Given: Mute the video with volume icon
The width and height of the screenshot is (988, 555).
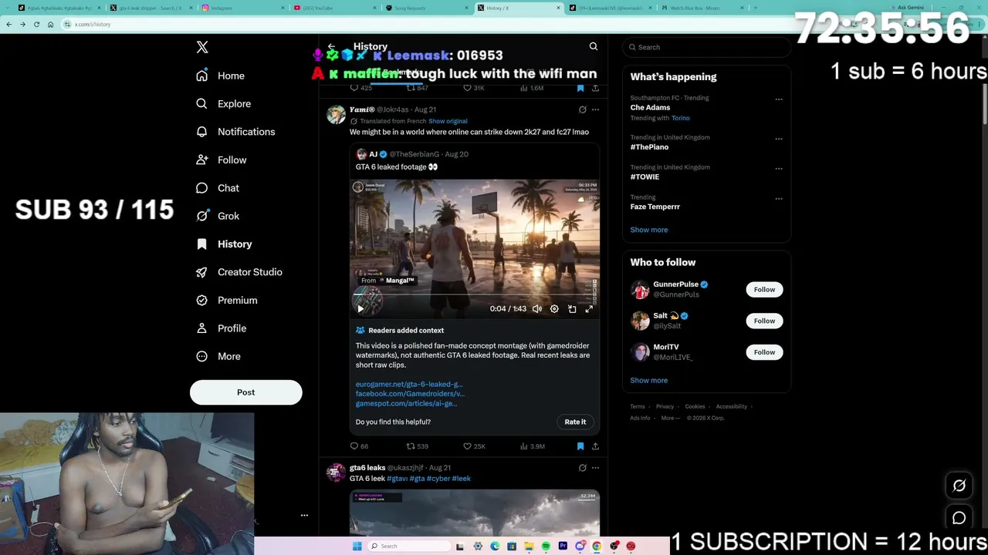Looking at the screenshot, I should click(x=537, y=308).
